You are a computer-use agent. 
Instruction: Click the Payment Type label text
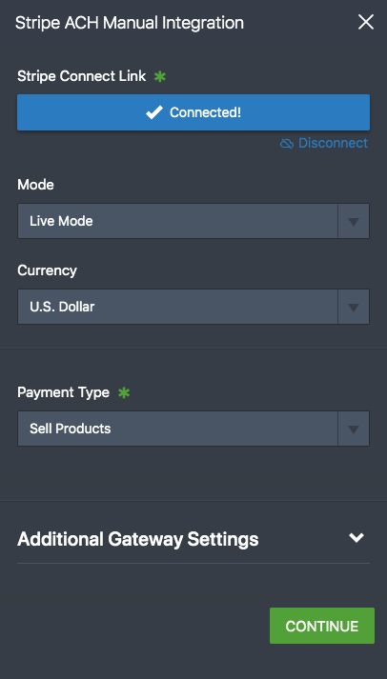click(x=63, y=392)
